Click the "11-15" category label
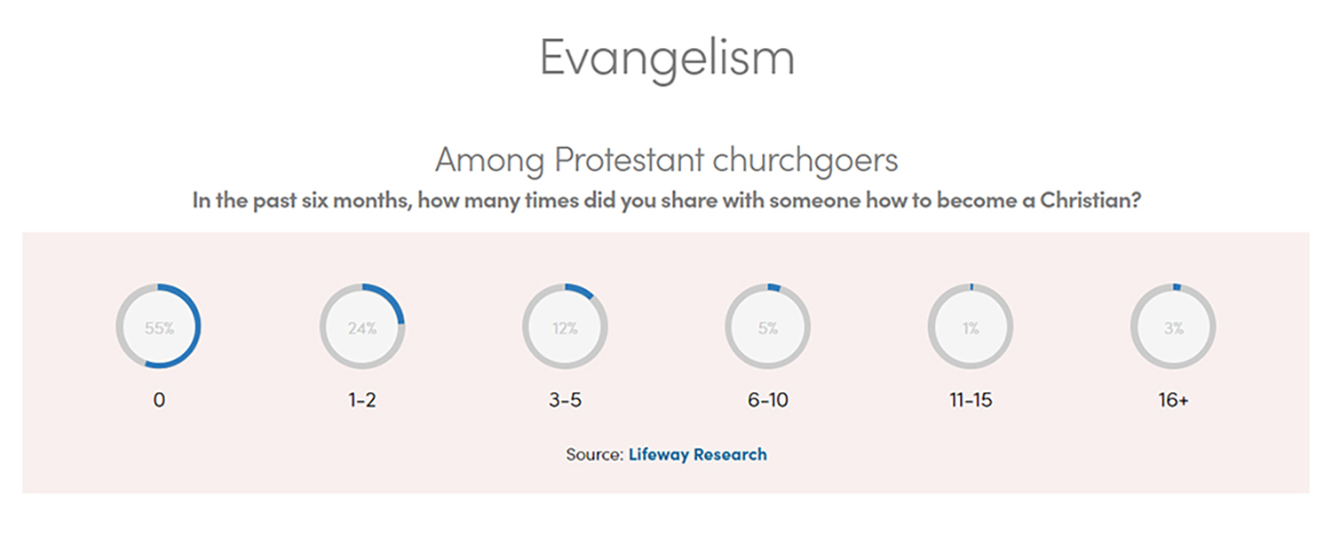Image resolution: width=1332 pixels, height=533 pixels. click(x=971, y=400)
